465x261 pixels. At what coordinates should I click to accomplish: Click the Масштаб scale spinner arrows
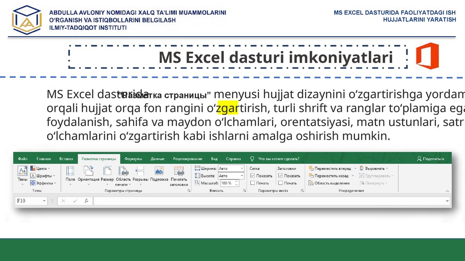[x=237, y=183]
